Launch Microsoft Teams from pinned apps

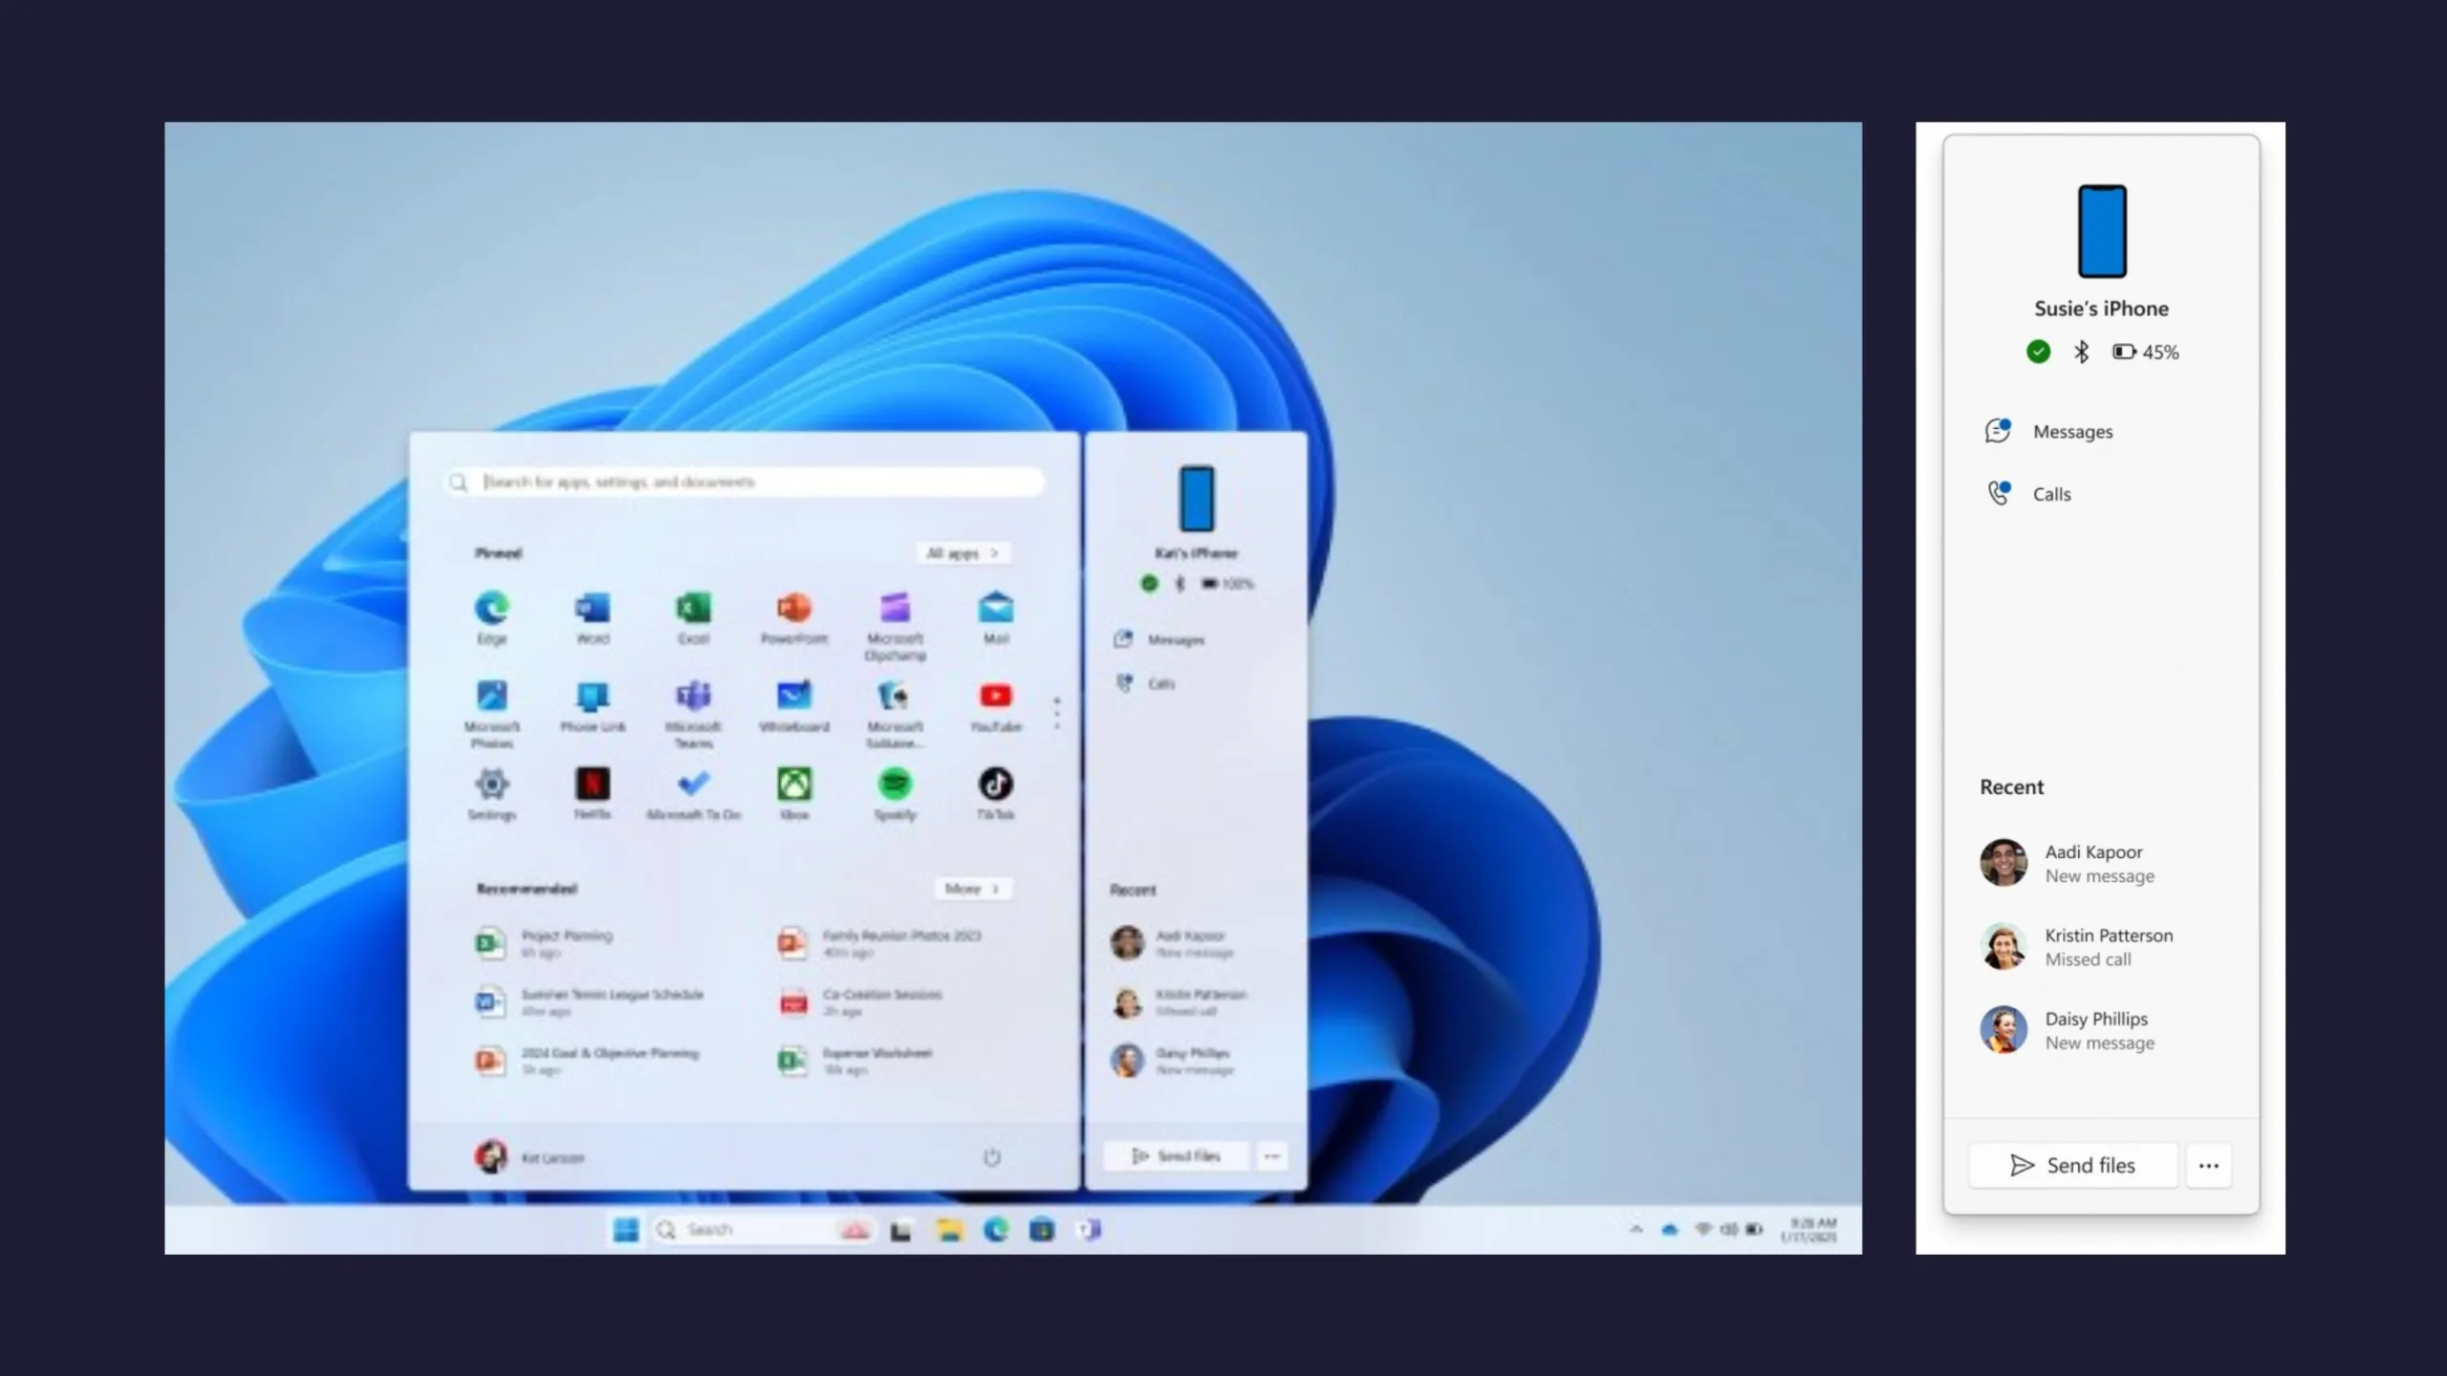tap(693, 713)
